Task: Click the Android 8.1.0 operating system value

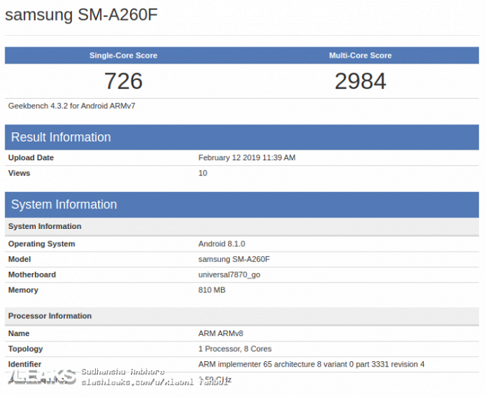Action: pyautogui.click(x=222, y=243)
